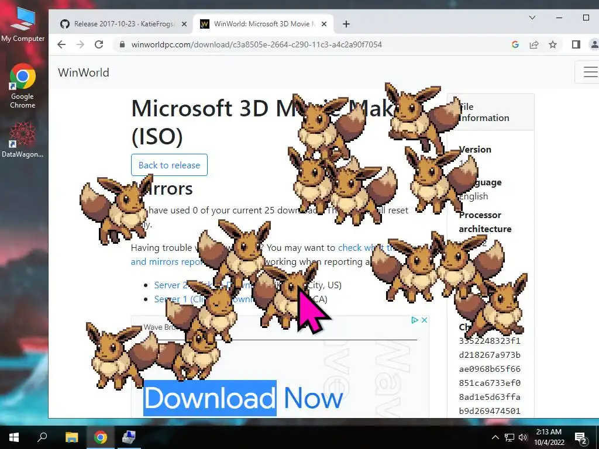Reload the current page
The width and height of the screenshot is (599, 449).
pos(99,44)
